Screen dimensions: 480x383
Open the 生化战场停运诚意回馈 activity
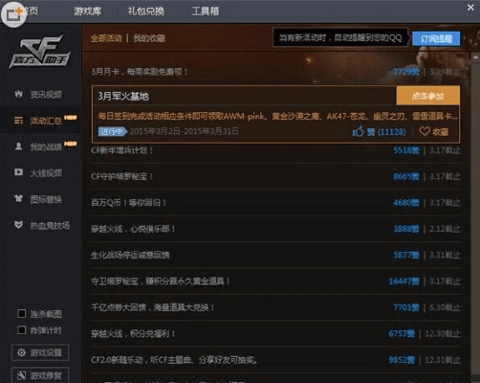click(x=130, y=255)
